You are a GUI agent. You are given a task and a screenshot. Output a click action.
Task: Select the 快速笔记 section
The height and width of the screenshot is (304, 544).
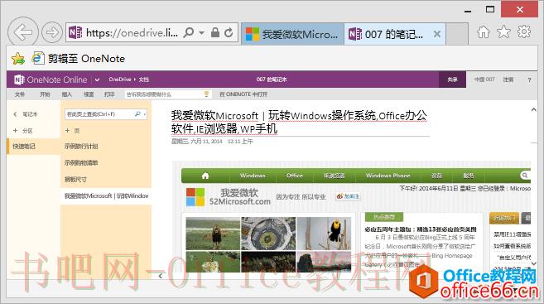pyautogui.click(x=34, y=146)
